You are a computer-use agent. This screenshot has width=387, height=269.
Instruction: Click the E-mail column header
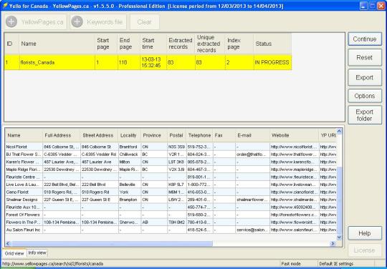click(x=252, y=135)
